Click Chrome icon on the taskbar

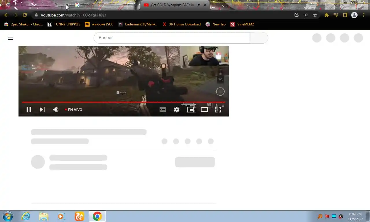(97, 216)
